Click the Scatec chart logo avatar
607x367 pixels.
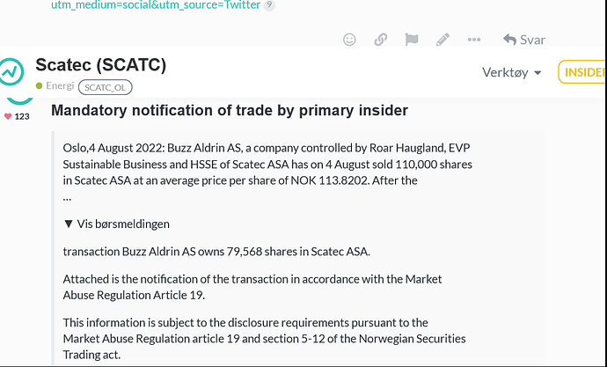click(x=11, y=71)
